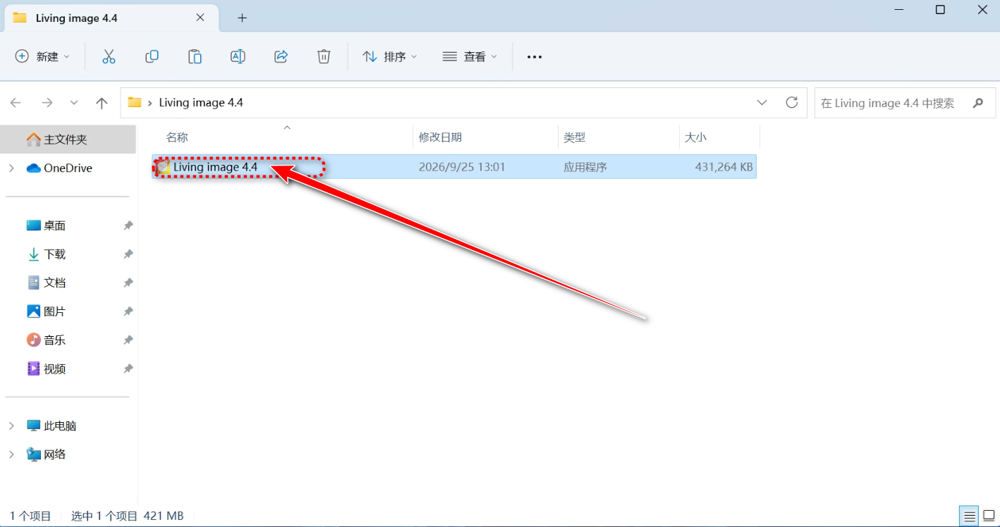This screenshot has width=1000, height=527.
Task: Open the 排序 (Sort) dropdown
Action: (390, 56)
